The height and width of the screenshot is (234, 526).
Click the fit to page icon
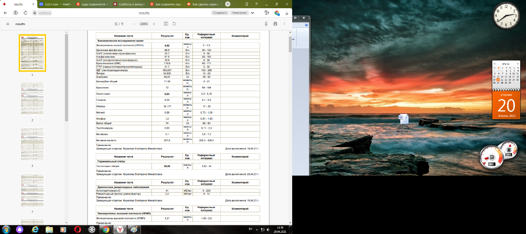pos(166,24)
